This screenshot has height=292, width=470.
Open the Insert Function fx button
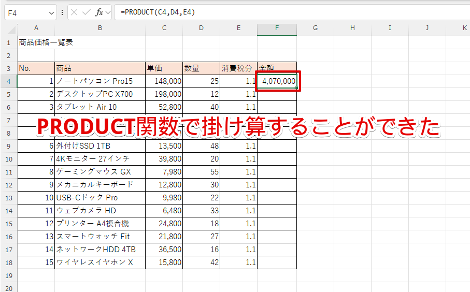(99, 12)
